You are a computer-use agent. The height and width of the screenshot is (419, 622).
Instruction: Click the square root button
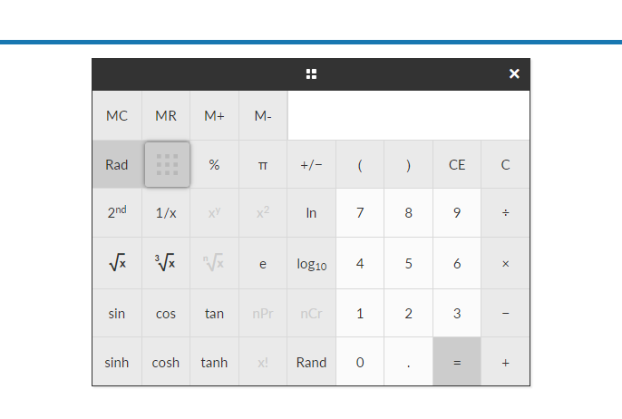click(x=117, y=263)
